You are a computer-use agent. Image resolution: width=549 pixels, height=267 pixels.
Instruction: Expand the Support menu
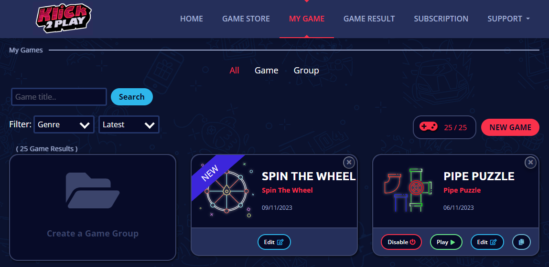508,19
